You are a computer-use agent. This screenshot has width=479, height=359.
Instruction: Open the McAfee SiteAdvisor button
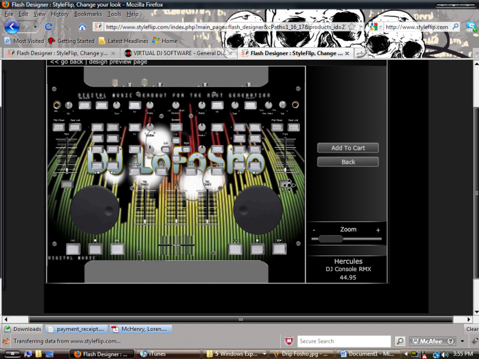(432, 341)
